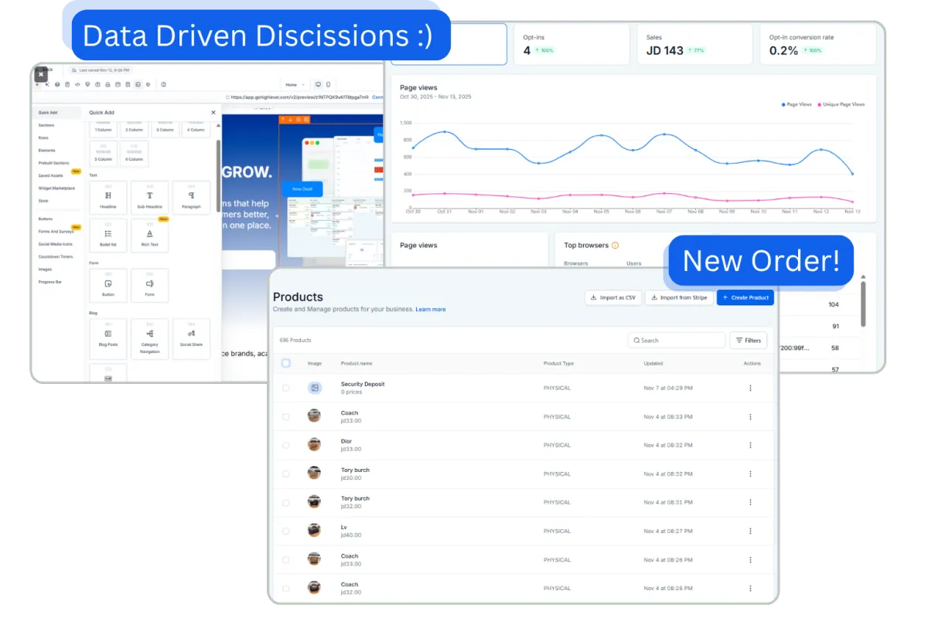928x618 pixels.
Task: Click the 'Updated' column header
Action: click(653, 363)
